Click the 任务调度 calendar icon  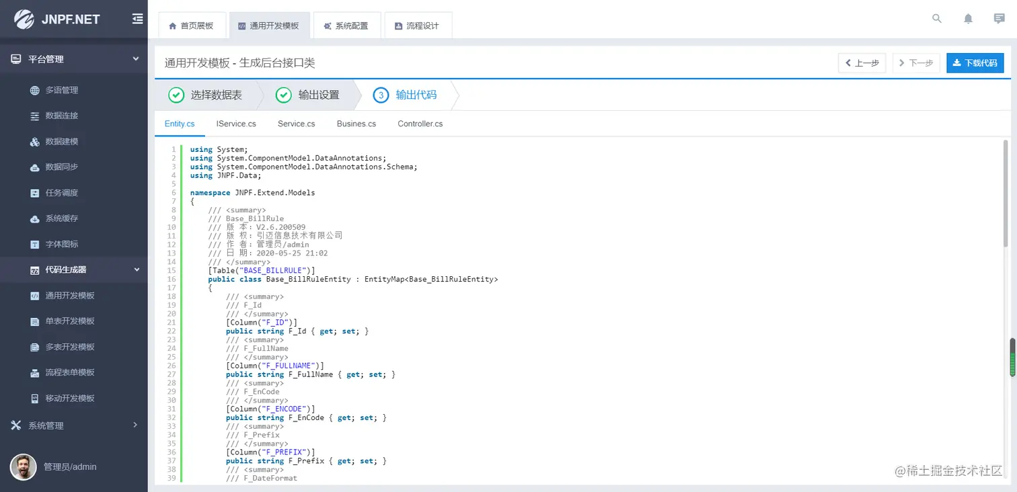(35, 193)
